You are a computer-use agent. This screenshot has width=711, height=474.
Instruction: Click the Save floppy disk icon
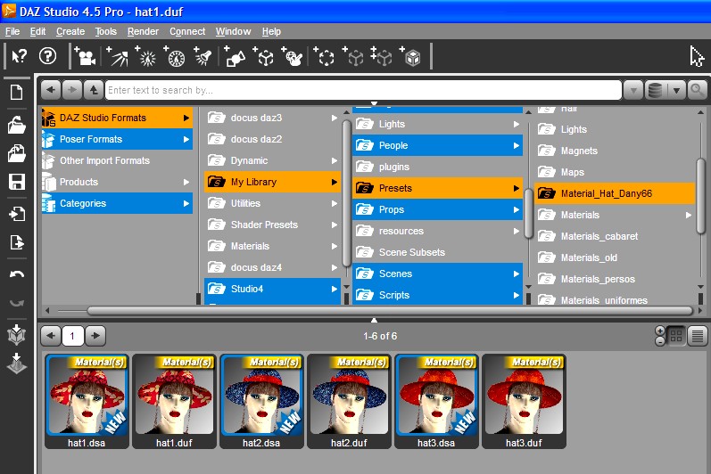tap(17, 182)
